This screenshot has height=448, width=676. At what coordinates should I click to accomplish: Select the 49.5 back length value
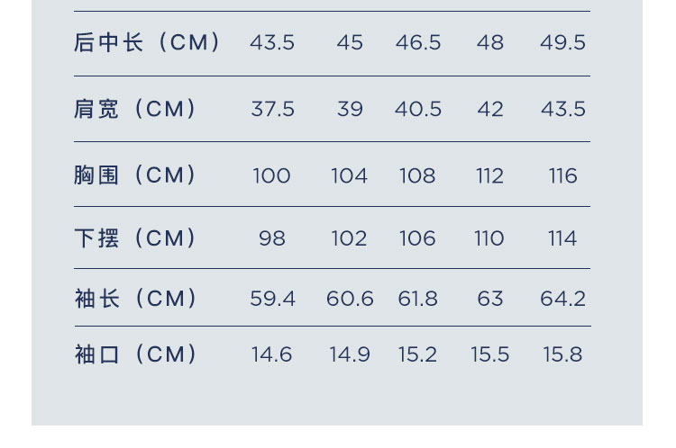[562, 42]
